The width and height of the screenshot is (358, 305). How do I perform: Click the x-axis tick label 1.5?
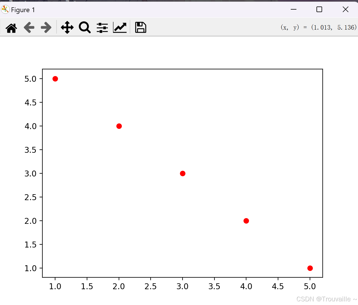(87, 286)
